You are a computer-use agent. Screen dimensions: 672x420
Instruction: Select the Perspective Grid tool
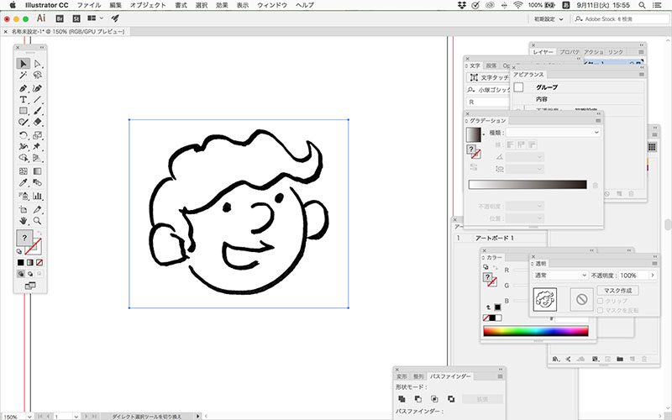tap(37, 158)
